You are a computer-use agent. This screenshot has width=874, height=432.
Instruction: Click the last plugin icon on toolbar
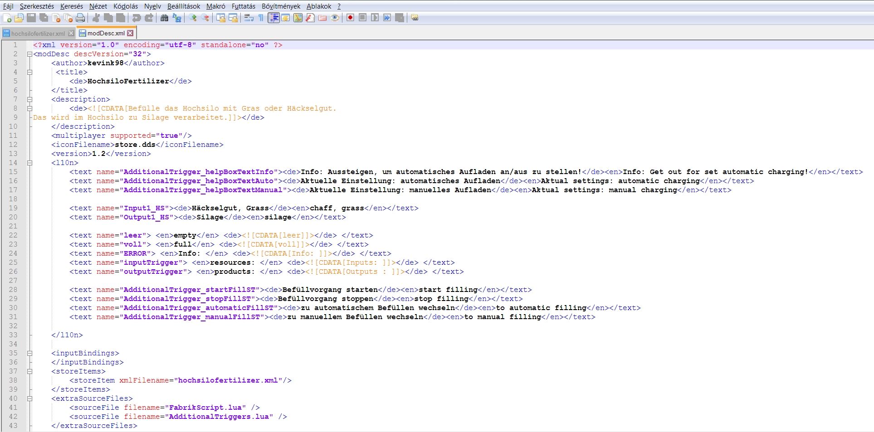(415, 18)
